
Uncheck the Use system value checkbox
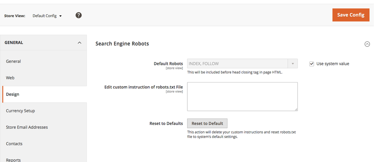point(312,64)
